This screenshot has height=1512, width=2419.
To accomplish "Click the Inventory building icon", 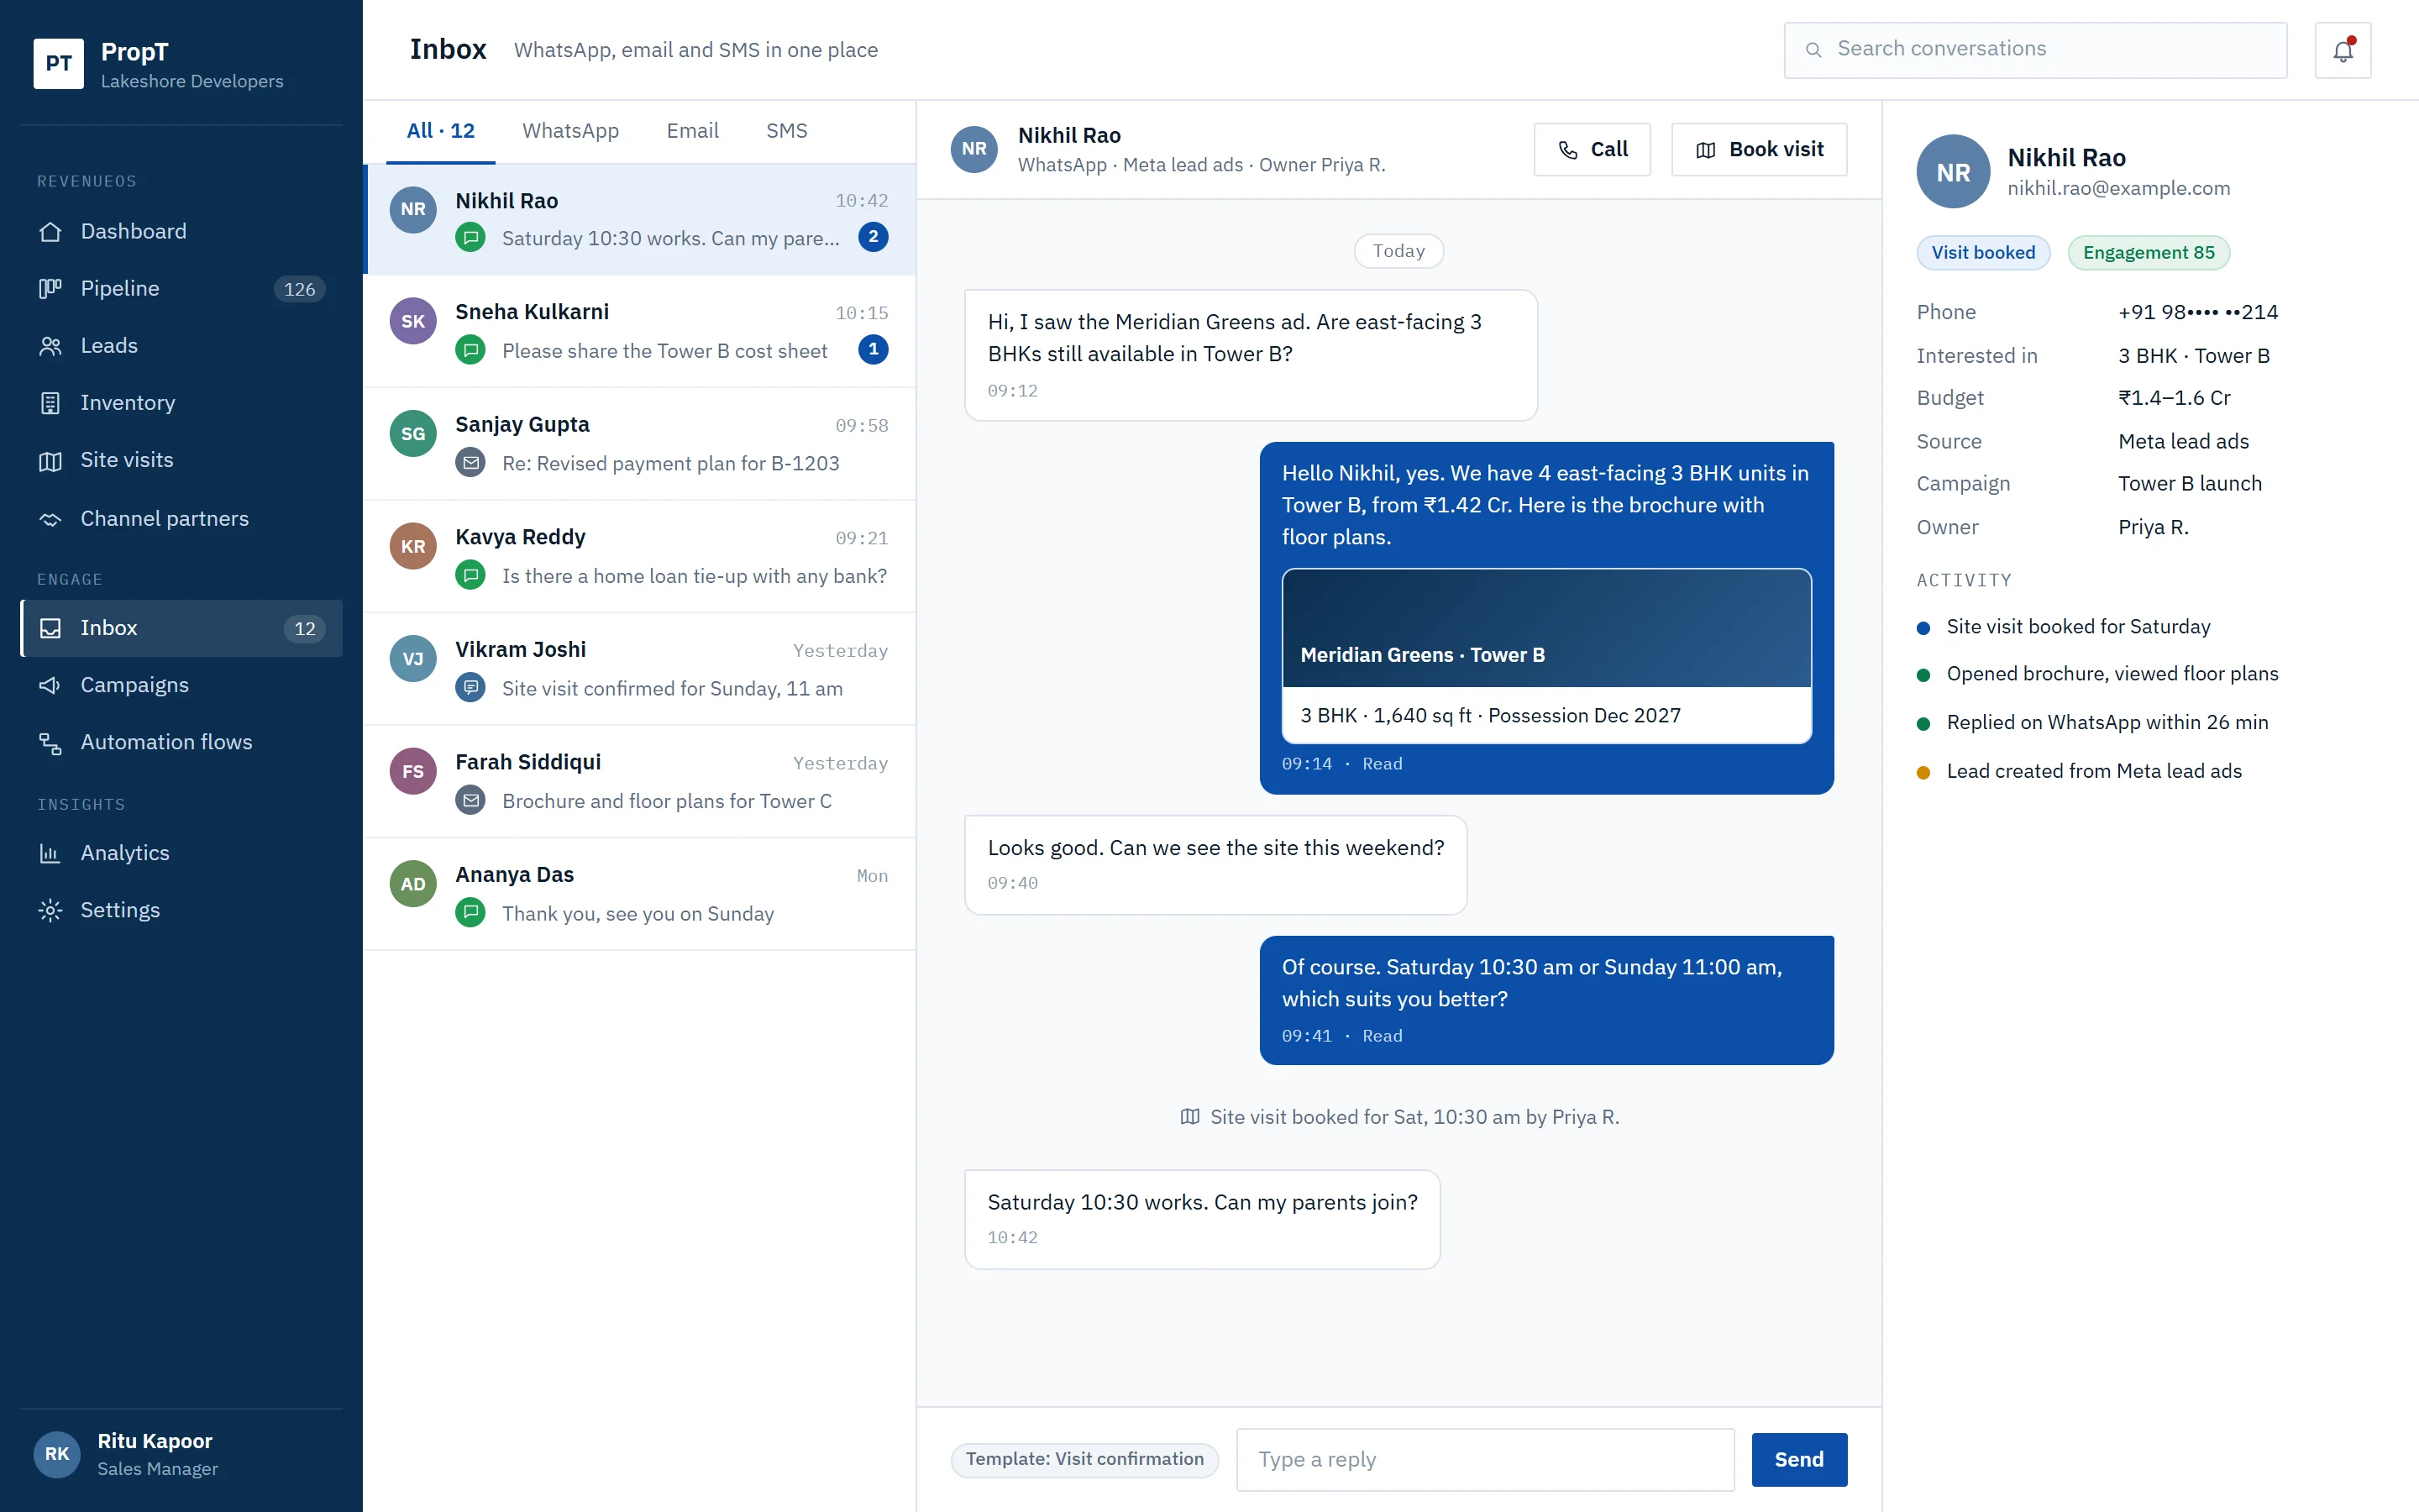I will (50, 403).
